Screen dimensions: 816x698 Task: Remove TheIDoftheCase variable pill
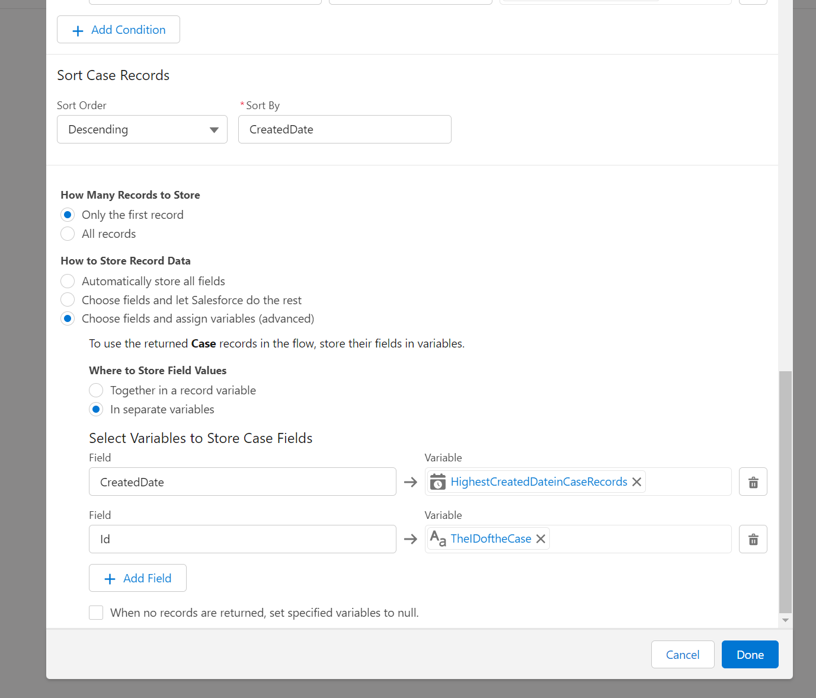540,539
